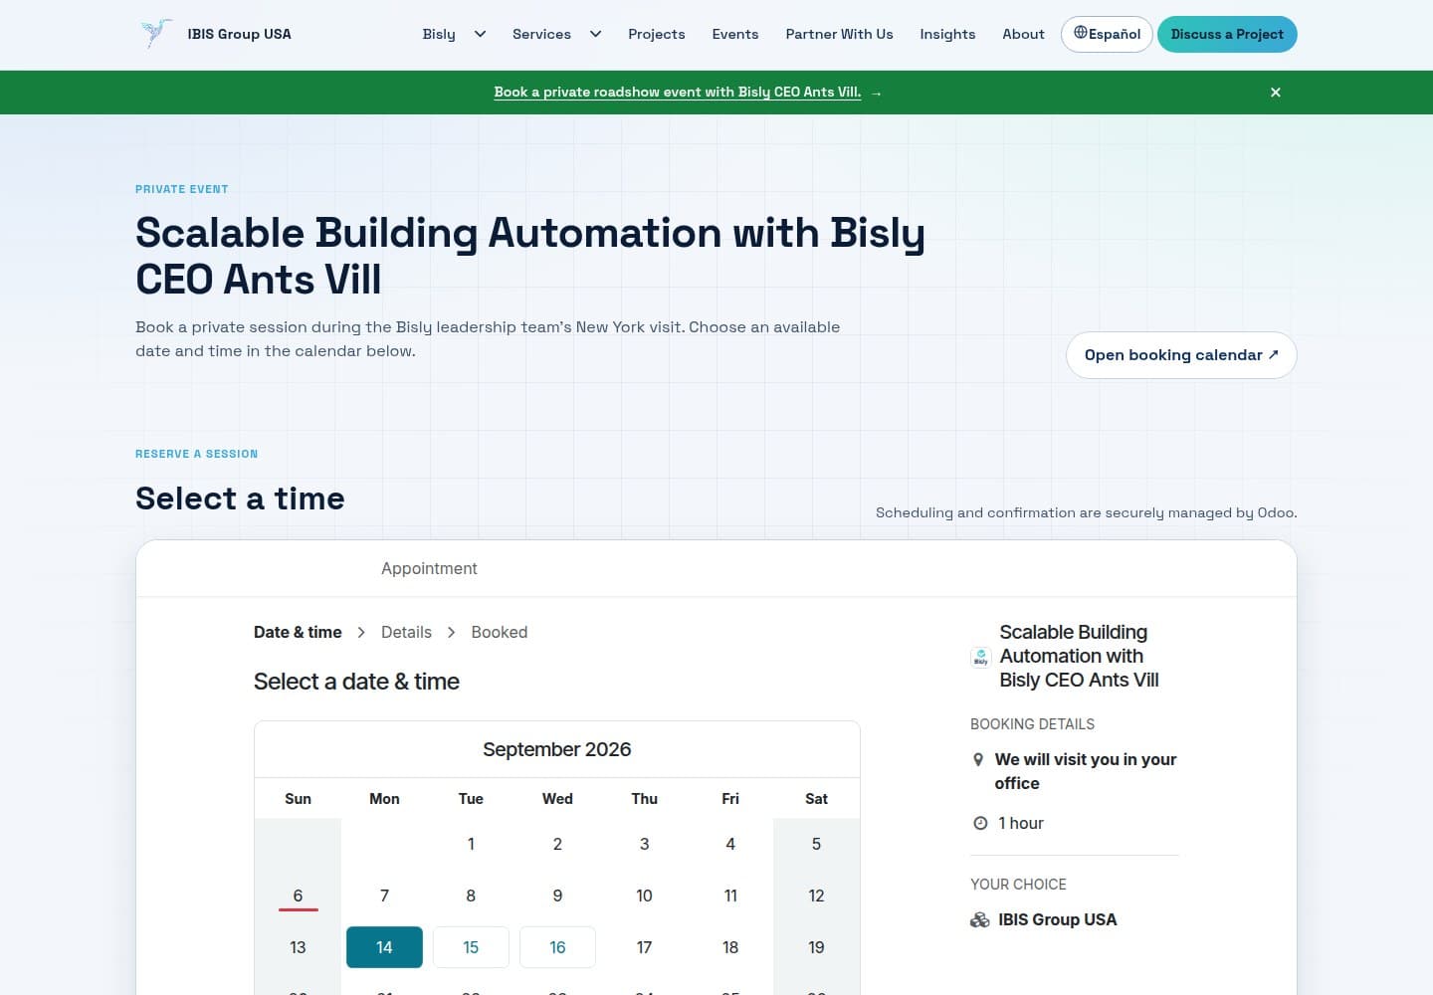Screen dimensions: 1433x995
Task: Open Partner With Us page
Action: (x=839, y=34)
